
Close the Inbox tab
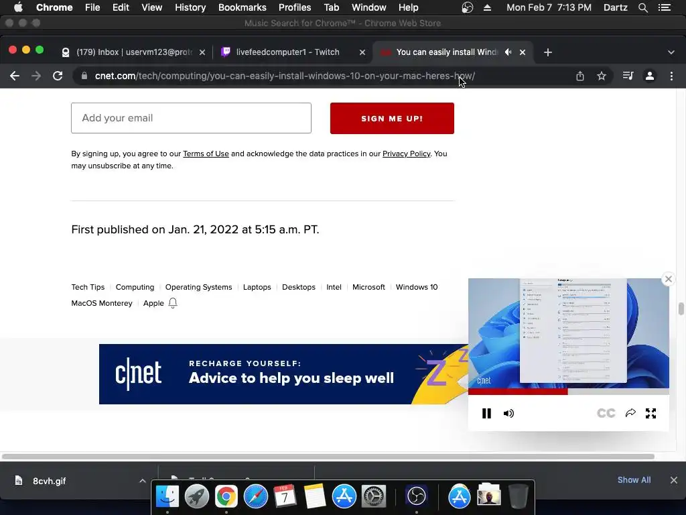coord(202,52)
